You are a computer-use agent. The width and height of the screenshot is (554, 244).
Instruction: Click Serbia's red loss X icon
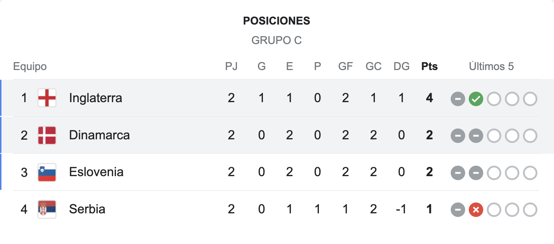pos(476,210)
